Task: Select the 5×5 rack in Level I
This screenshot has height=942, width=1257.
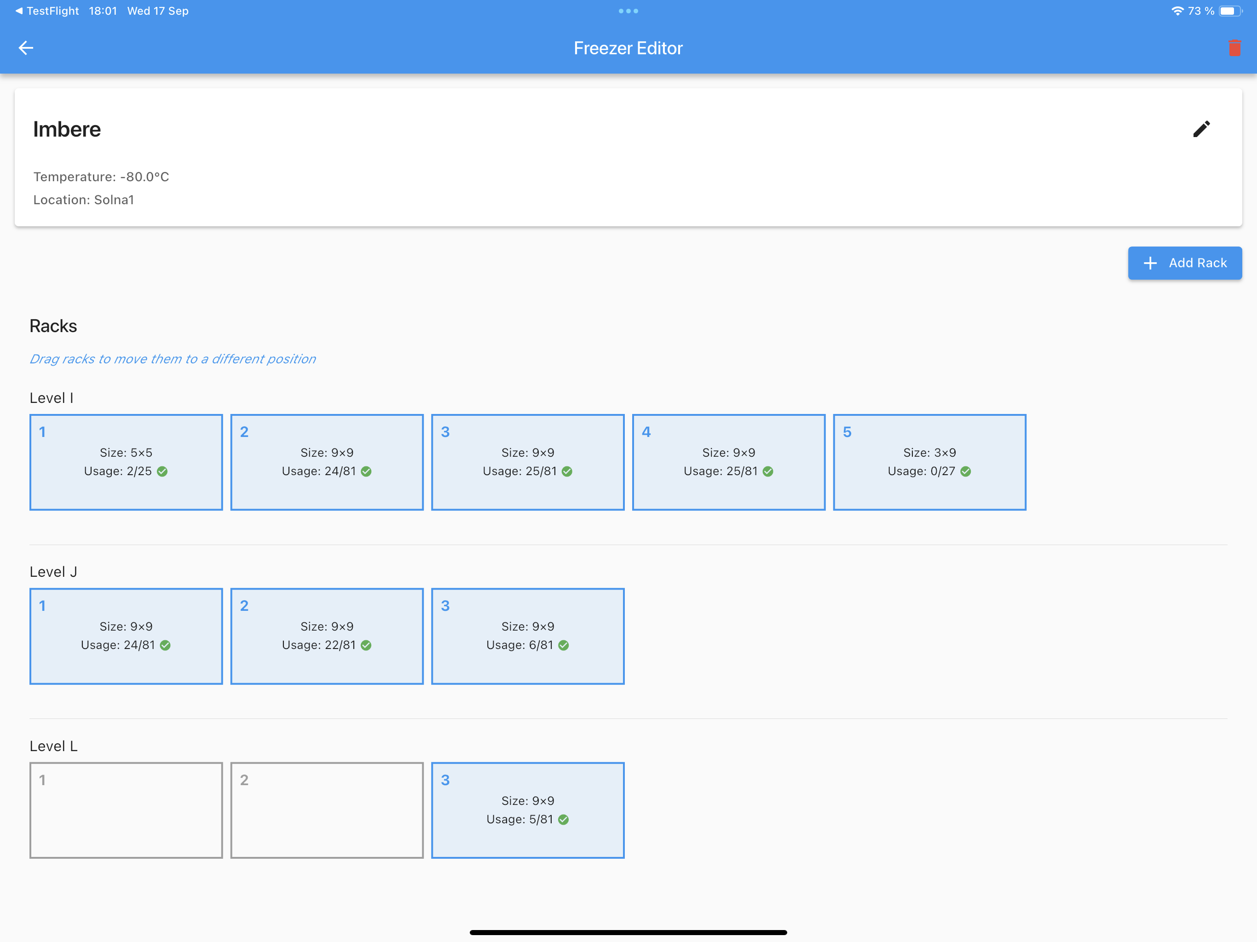Action: coord(126,462)
